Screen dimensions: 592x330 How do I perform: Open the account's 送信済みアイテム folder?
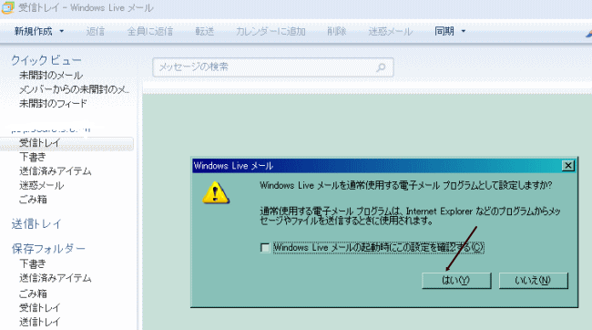(x=56, y=171)
